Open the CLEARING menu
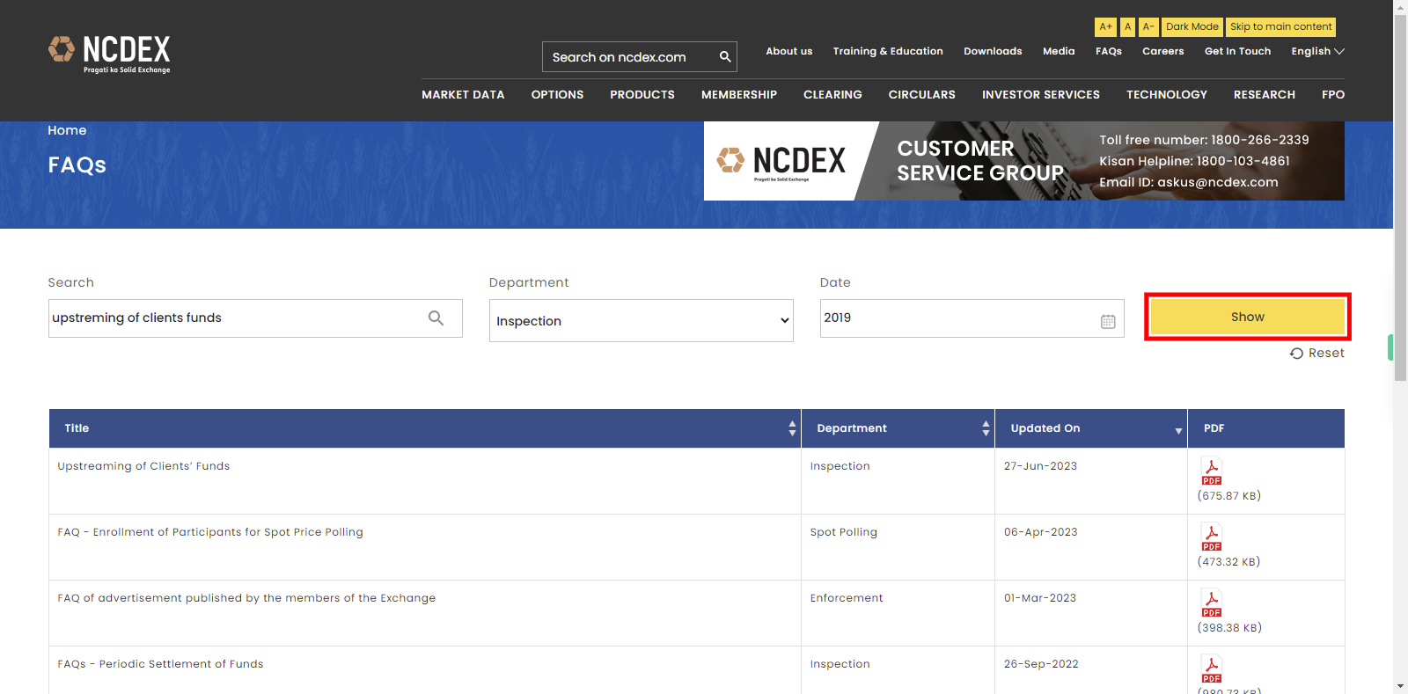 (x=832, y=95)
